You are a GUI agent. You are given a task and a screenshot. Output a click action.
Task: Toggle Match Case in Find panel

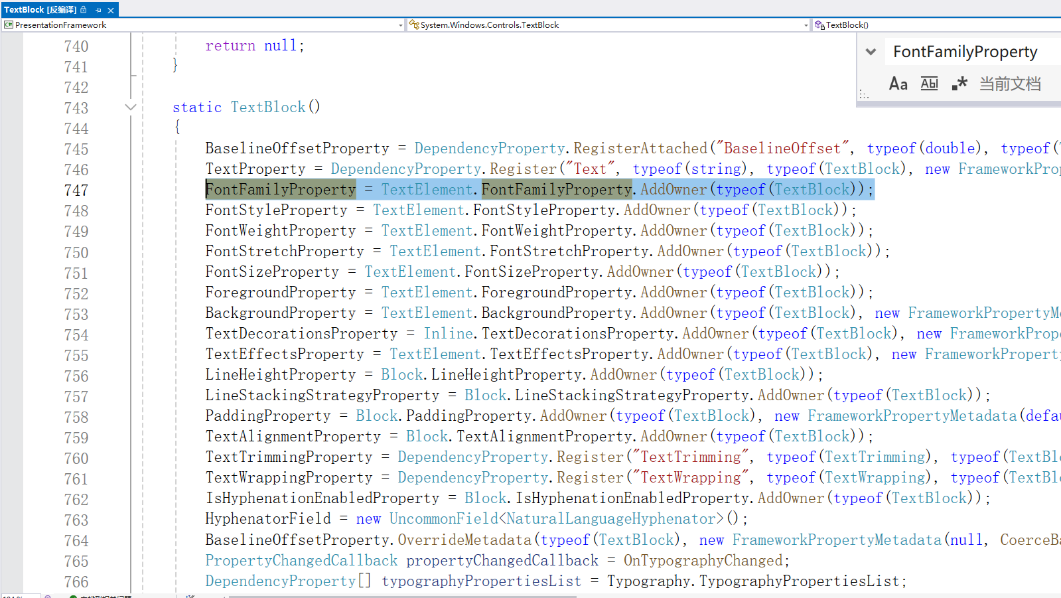pyautogui.click(x=898, y=84)
